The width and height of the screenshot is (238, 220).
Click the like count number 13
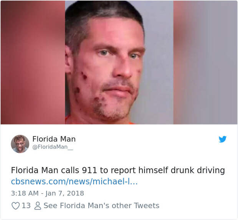(26, 206)
